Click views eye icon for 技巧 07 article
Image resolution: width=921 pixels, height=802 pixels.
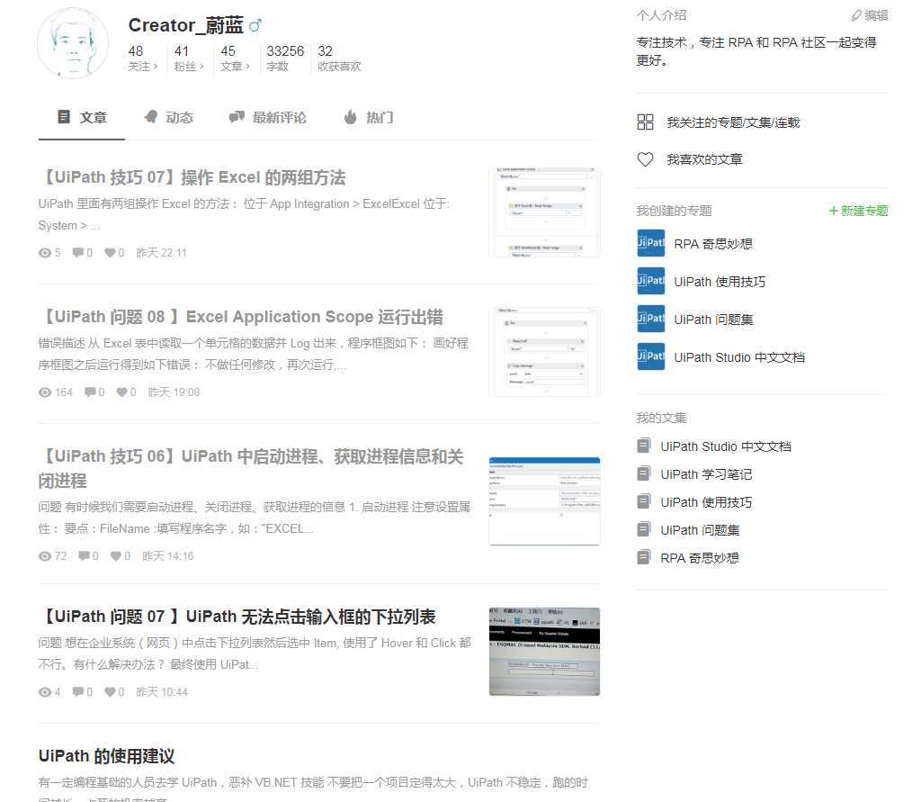(45, 253)
